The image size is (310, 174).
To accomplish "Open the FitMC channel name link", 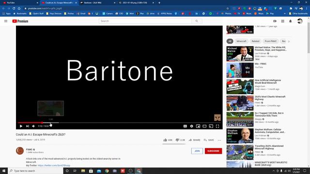I will pos(29,149).
